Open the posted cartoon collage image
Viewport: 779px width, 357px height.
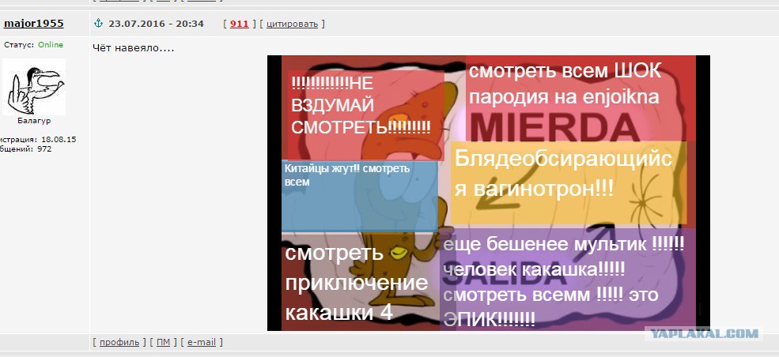(489, 193)
